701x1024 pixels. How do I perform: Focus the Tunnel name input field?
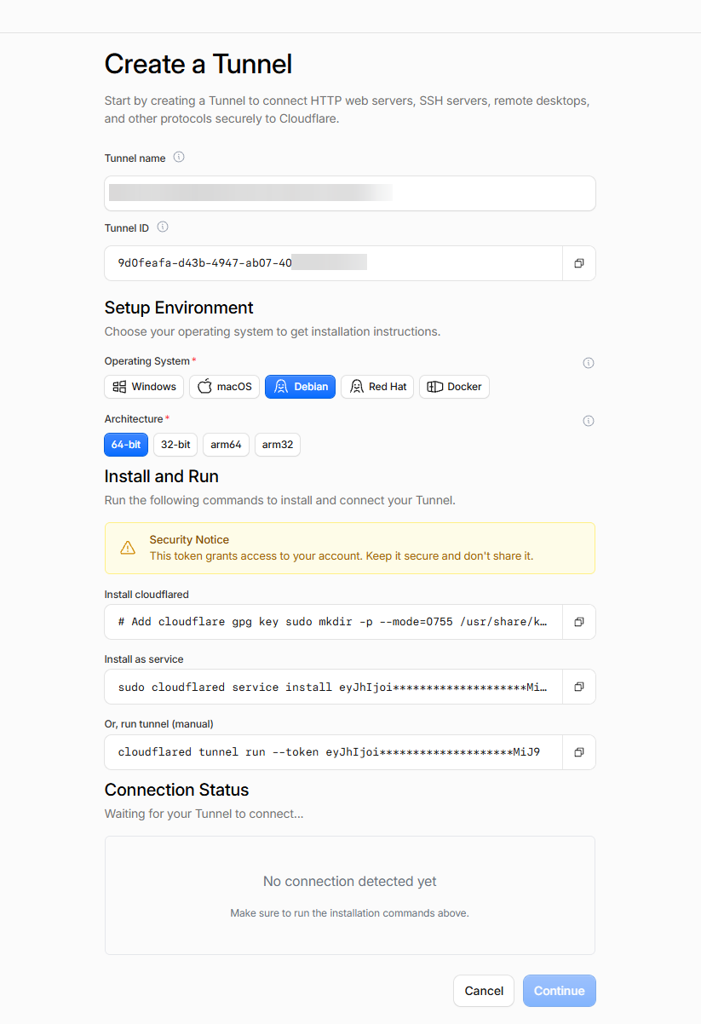tap(350, 193)
